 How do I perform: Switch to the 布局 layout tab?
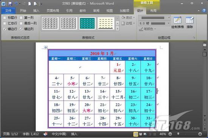(x=153, y=11)
